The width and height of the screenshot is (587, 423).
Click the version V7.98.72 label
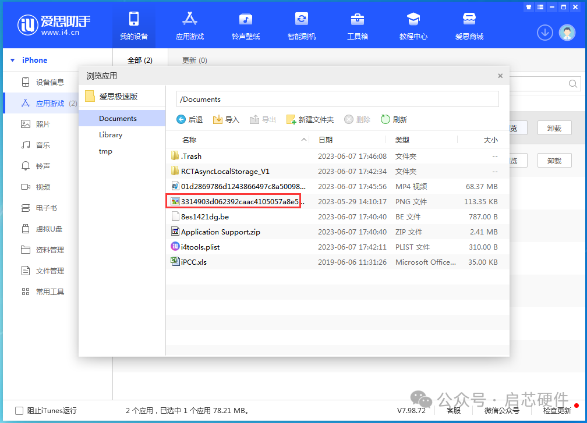point(411,411)
